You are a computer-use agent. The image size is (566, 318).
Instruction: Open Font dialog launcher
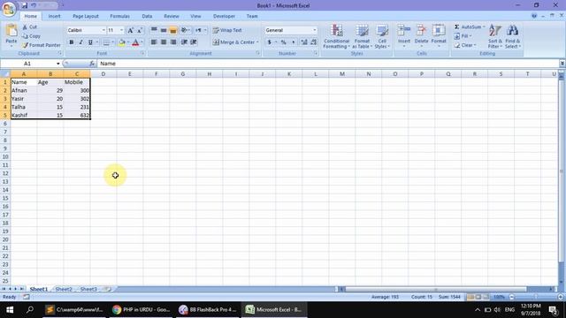[142, 53]
